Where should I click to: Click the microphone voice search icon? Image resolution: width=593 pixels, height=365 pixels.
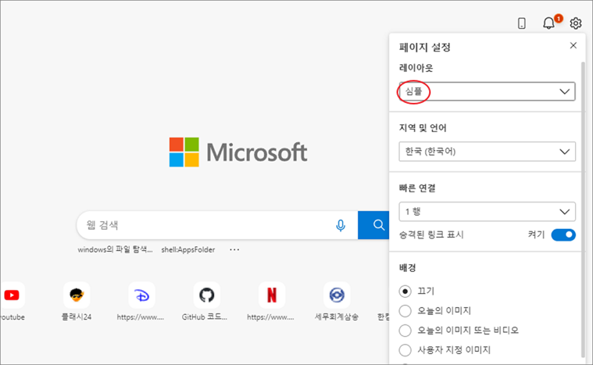[x=340, y=225]
